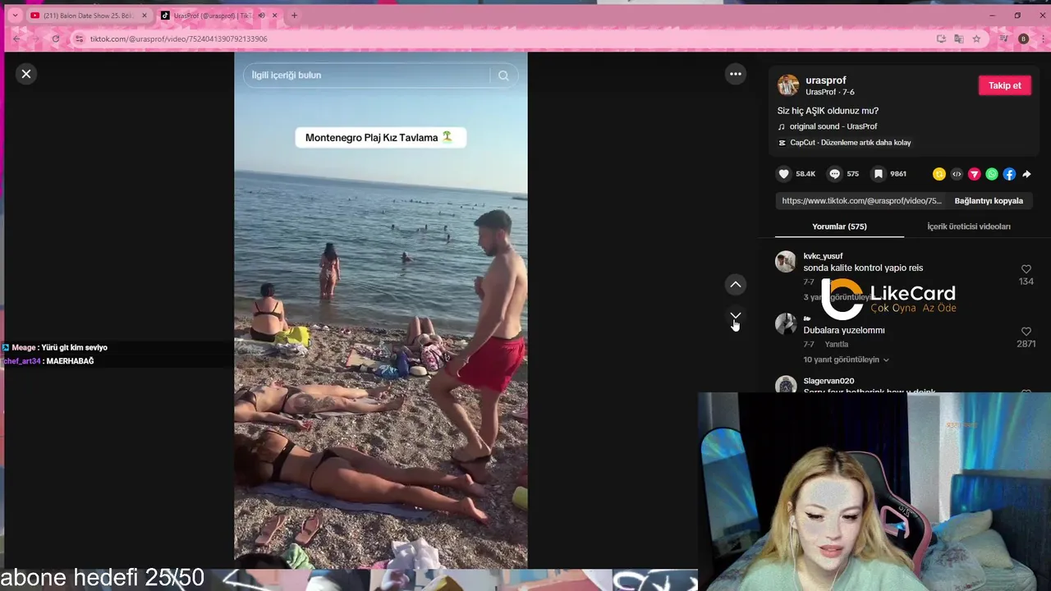Click Bağlantıyı kopyala button

coord(989,201)
